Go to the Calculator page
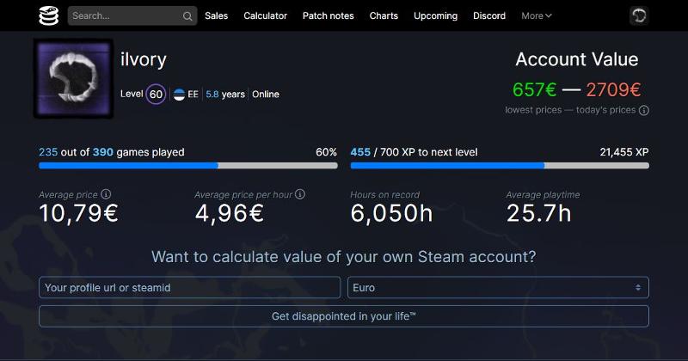 pos(266,15)
